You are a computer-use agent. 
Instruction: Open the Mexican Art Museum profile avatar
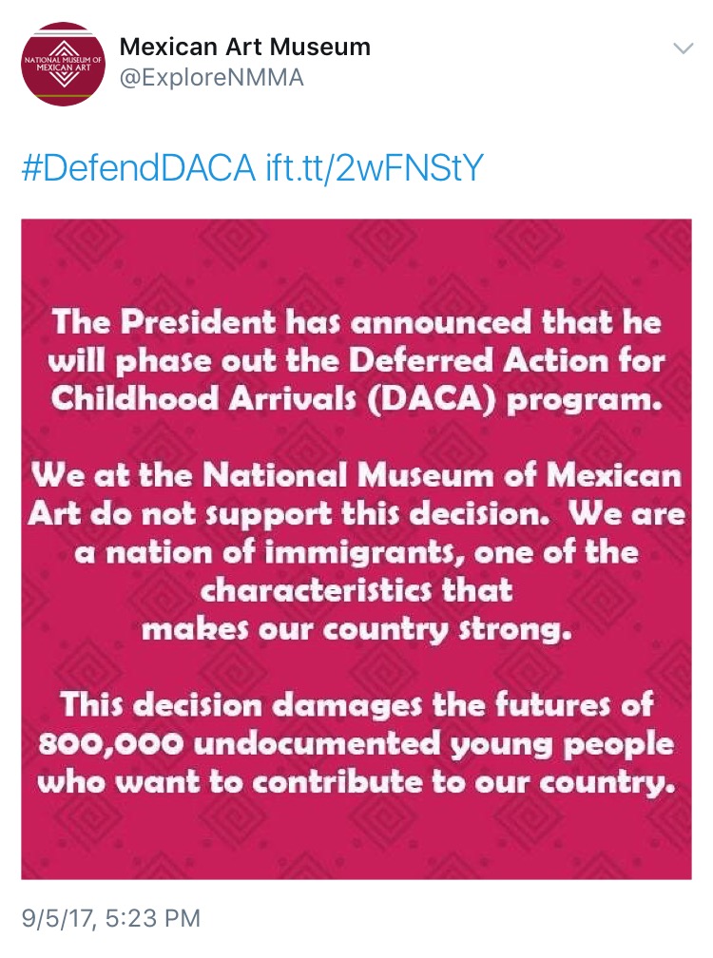tap(63, 64)
